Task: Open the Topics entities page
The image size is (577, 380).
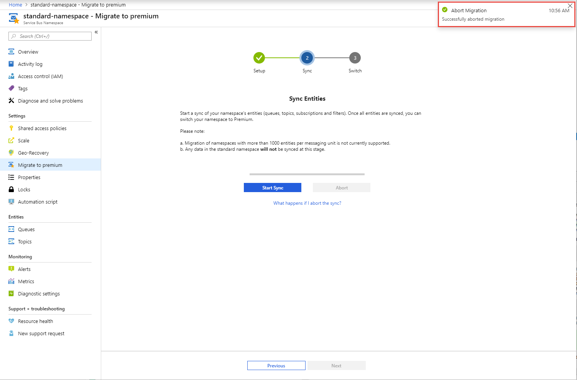Action: (25, 241)
